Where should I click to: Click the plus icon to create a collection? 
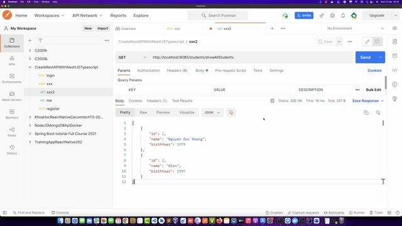point(30,40)
